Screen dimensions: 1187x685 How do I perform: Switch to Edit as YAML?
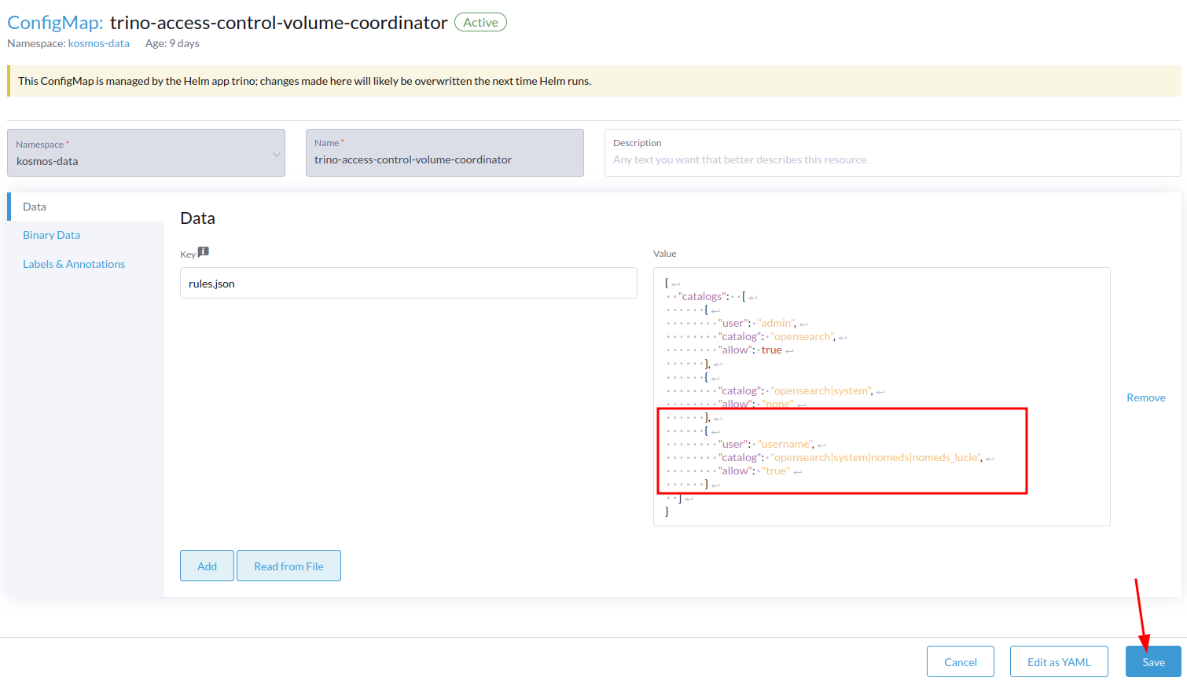click(1058, 661)
